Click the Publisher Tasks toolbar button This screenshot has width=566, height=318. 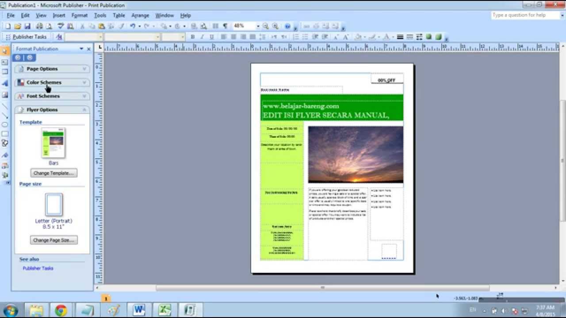(x=26, y=37)
